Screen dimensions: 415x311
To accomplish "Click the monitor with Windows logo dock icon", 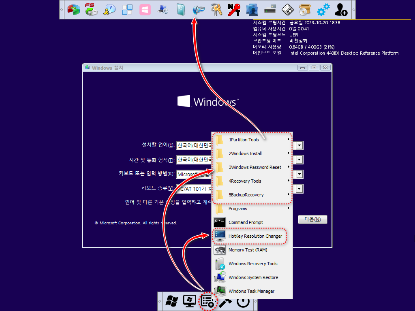I will click(x=190, y=301).
